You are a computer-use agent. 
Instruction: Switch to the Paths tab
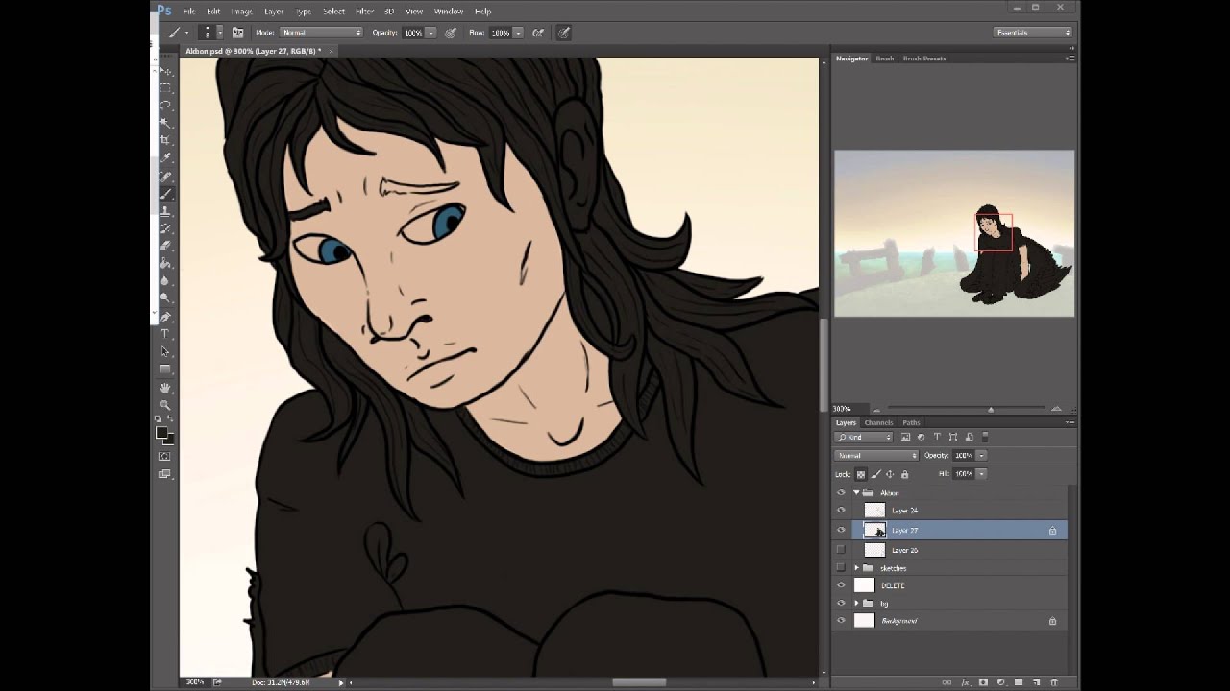pyautogui.click(x=911, y=423)
